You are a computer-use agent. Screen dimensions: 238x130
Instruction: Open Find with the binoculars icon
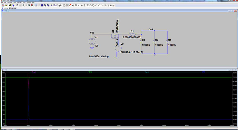[60, 5]
